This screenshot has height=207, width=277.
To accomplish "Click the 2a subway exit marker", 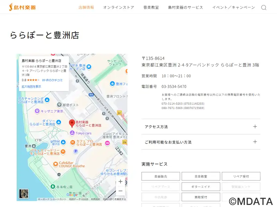I will tap(125, 142).
